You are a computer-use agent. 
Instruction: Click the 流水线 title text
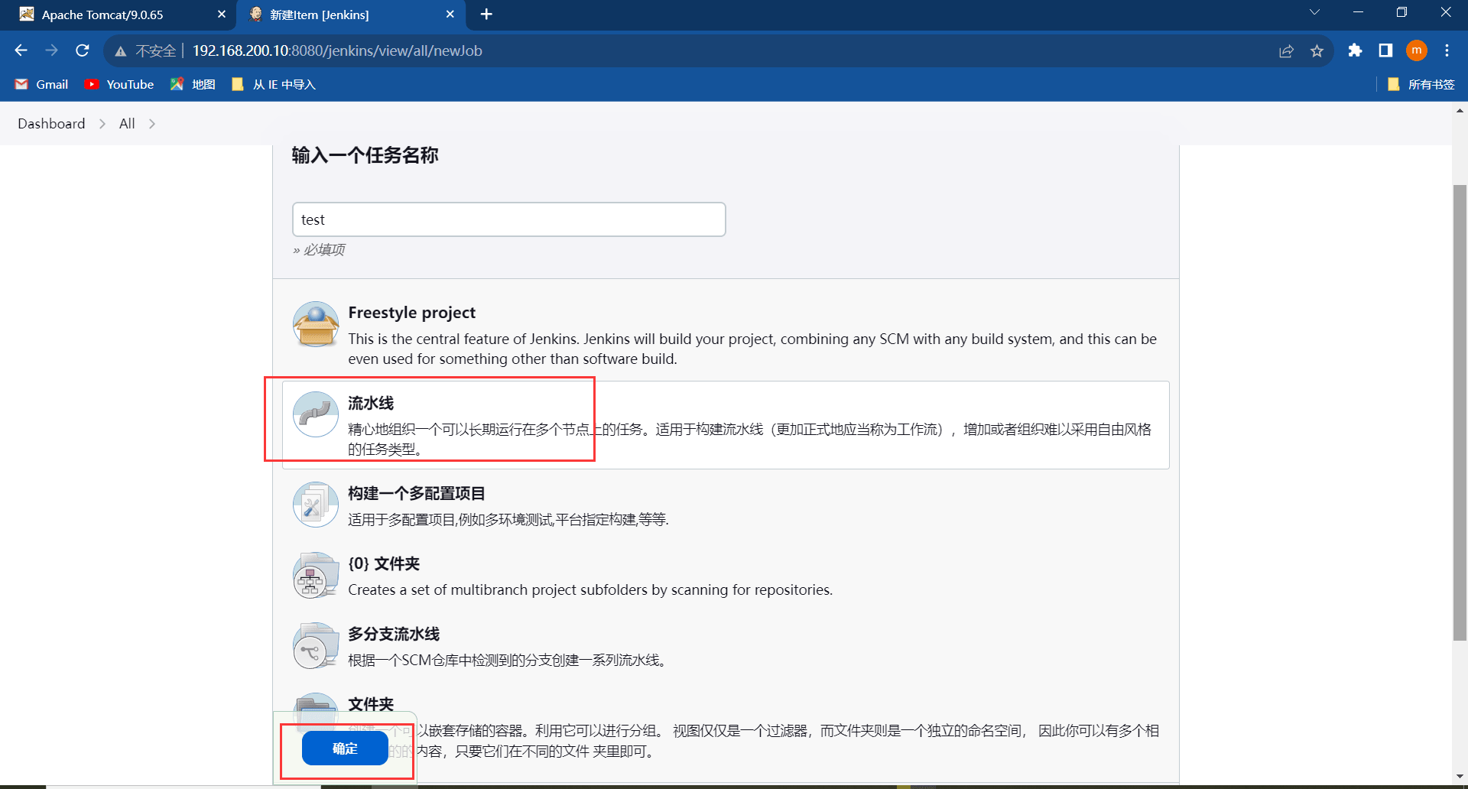(x=371, y=403)
